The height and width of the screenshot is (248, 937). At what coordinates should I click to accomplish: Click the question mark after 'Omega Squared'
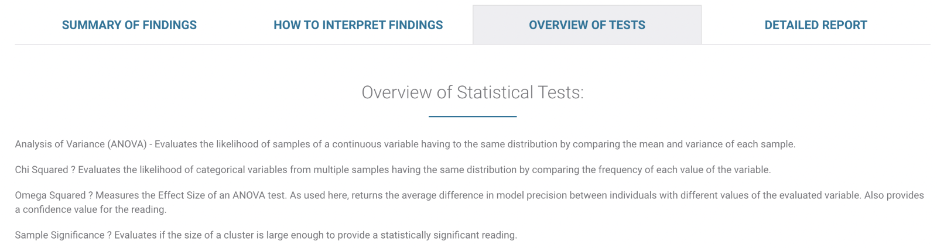point(91,195)
